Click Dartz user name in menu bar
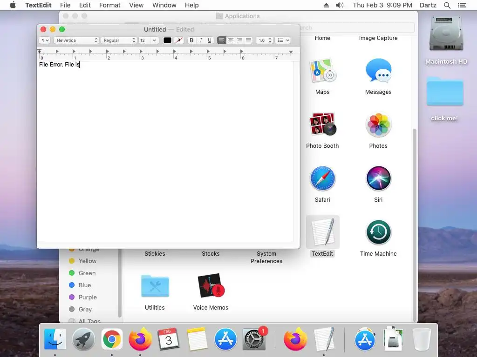 coord(428,5)
